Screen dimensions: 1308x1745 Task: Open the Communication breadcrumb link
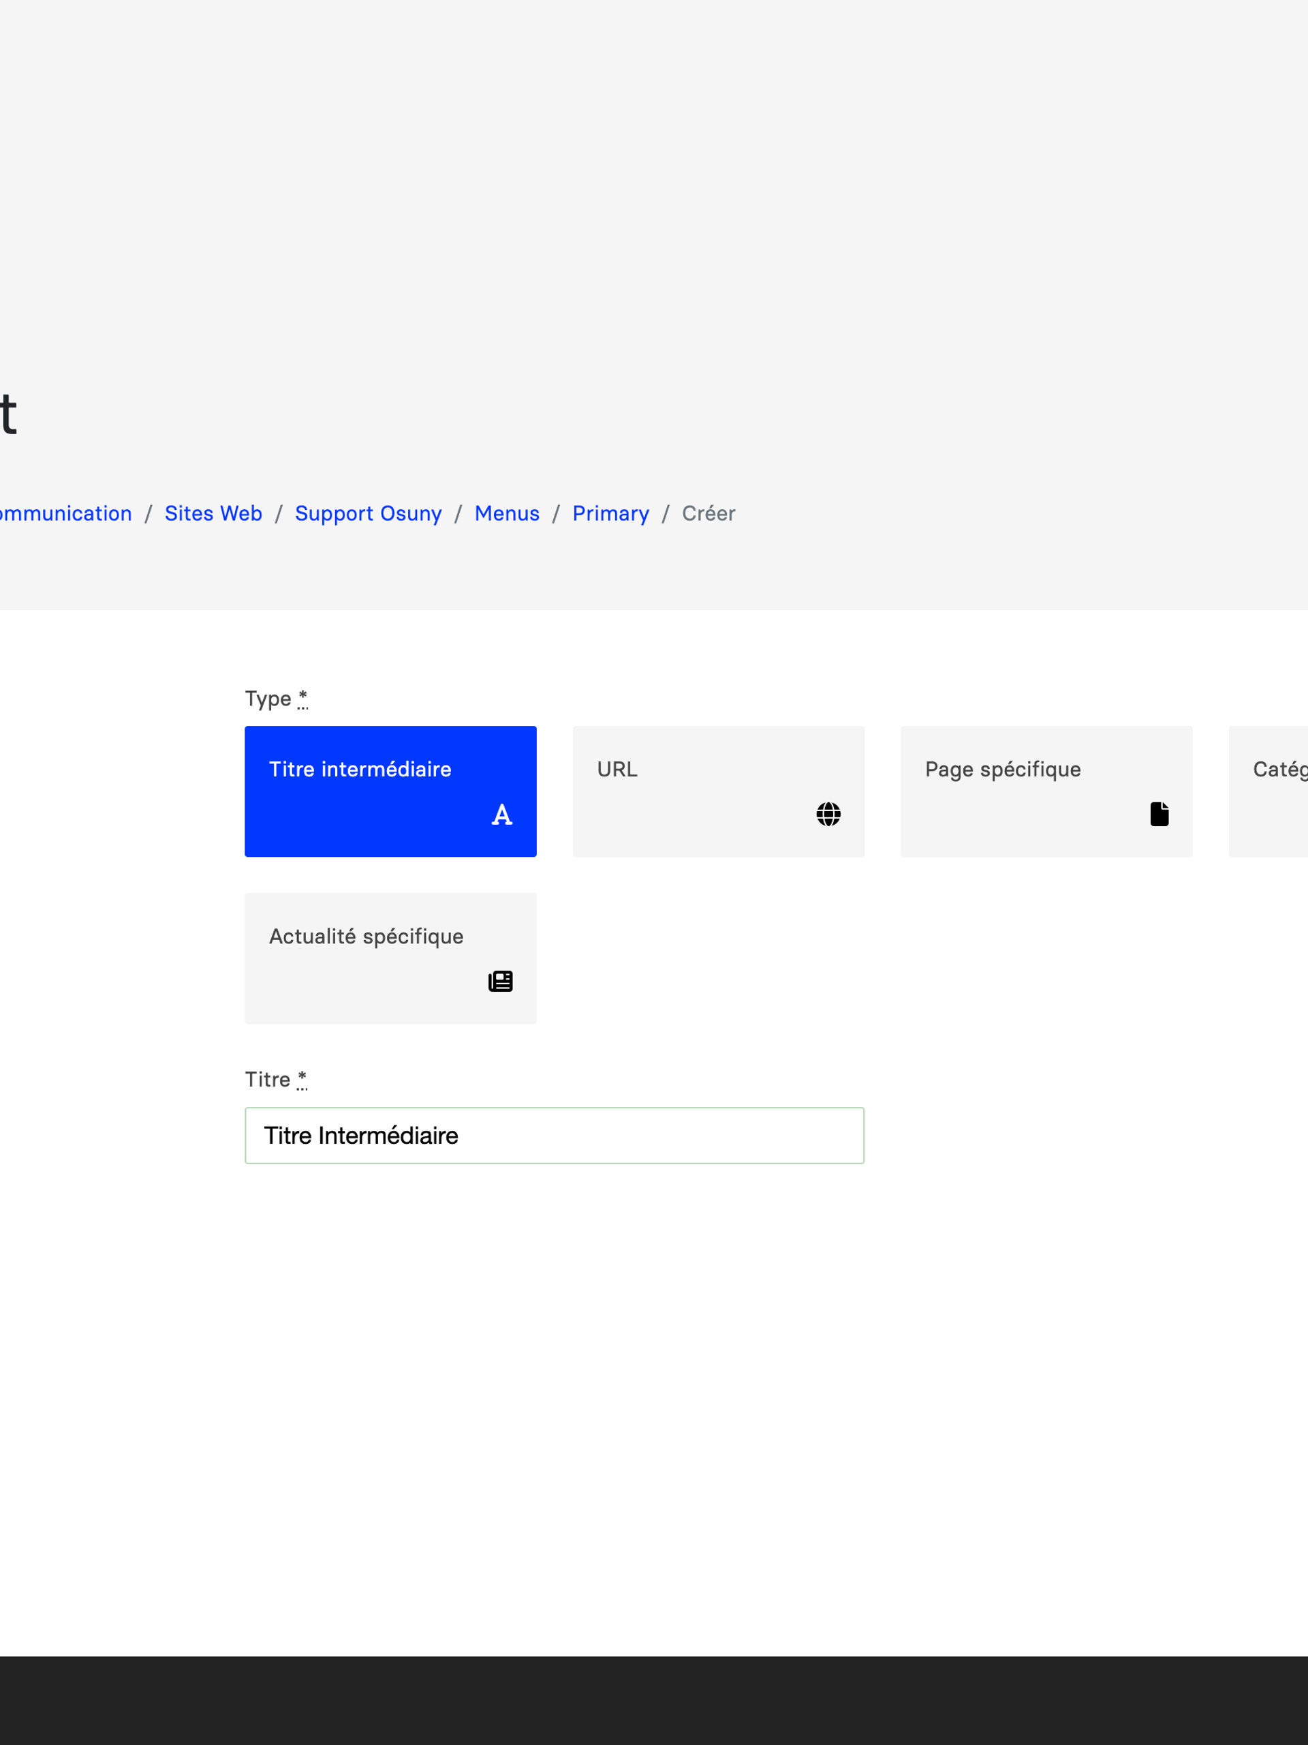pyautogui.click(x=65, y=513)
